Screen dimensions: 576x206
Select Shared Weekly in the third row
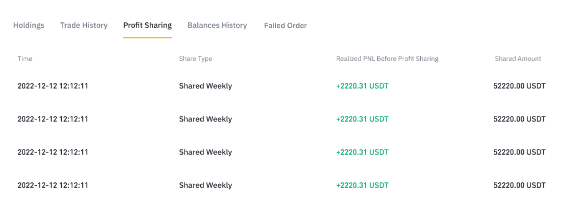[205, 152]
